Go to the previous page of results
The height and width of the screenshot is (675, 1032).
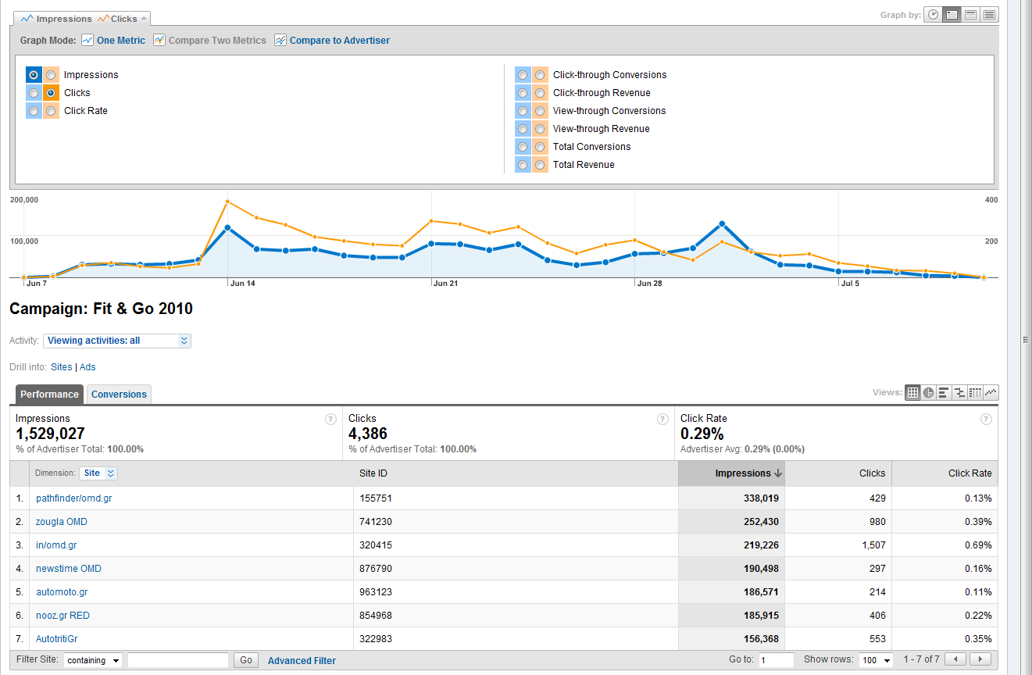(x=955, y=660)
